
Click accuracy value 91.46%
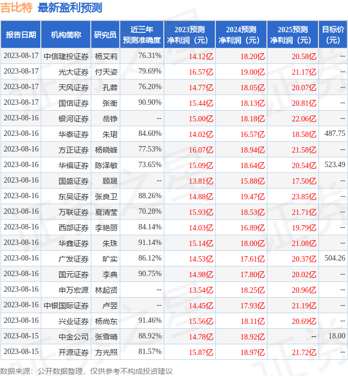(x=150, y=321)
